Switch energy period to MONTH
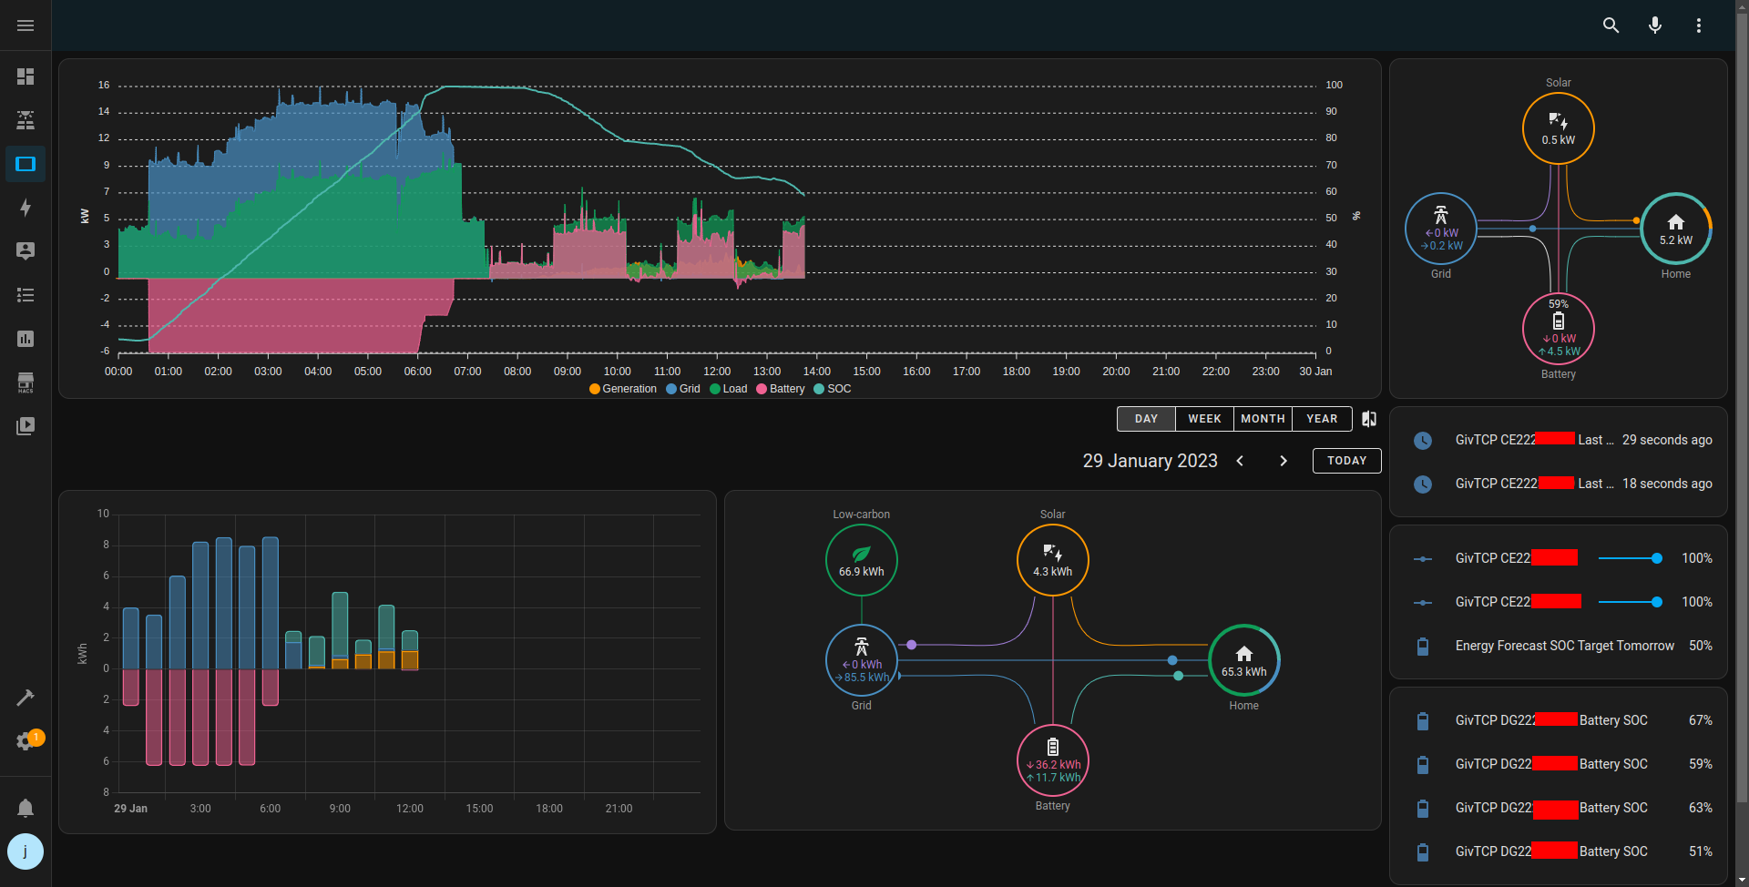 tap(1263, 419)
